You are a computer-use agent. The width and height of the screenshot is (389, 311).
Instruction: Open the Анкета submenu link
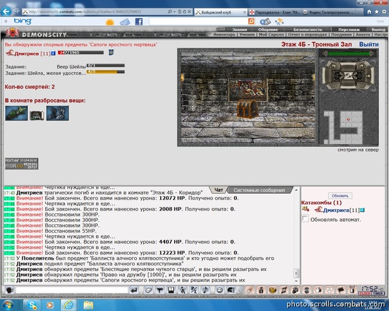(x=362, y=34)
